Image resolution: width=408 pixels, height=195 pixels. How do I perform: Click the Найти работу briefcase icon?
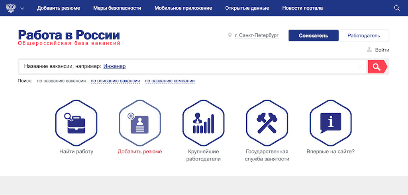pyautogui.click(x=76, y=123)
